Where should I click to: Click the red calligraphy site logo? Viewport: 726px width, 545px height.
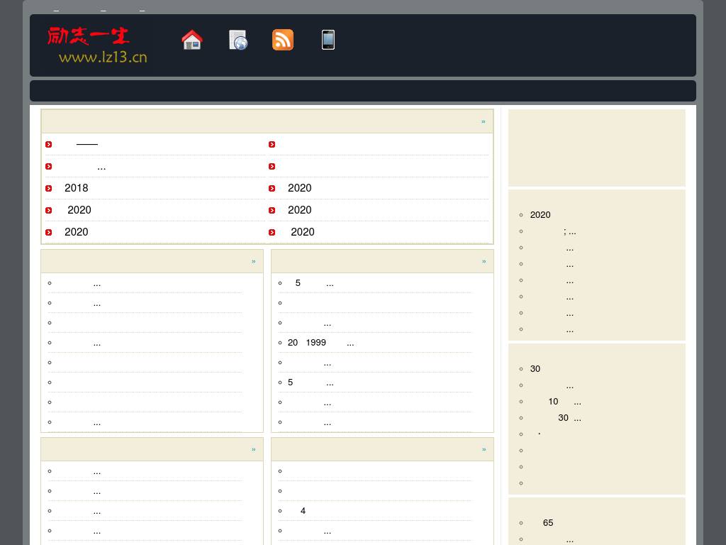point(88,36)
